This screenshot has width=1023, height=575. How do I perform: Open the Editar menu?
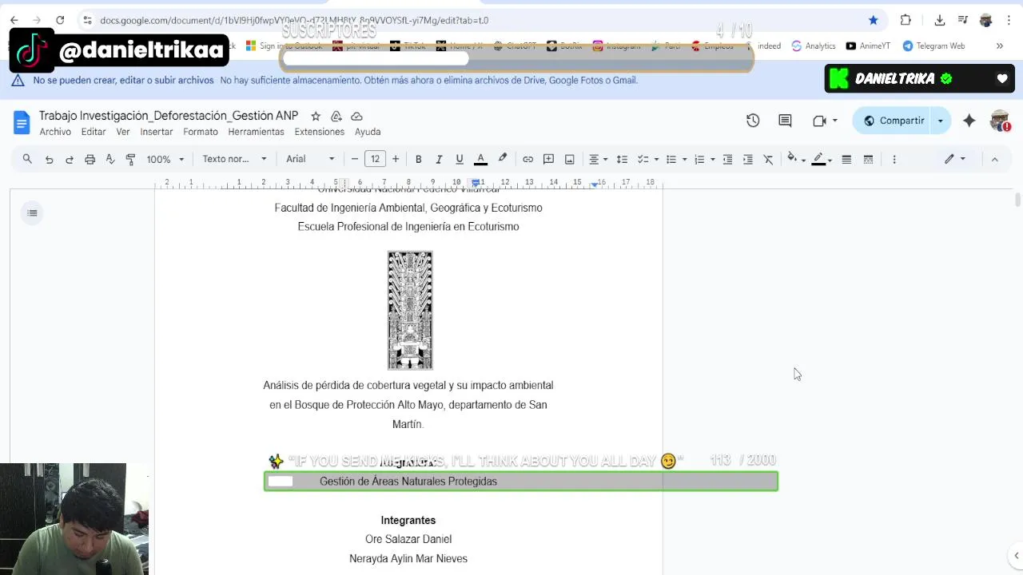tap(94, 132)
